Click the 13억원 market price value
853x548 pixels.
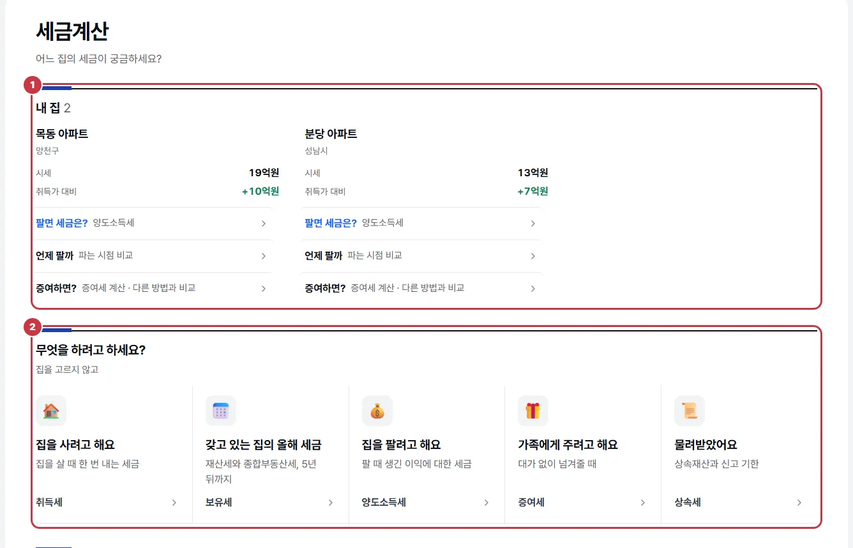(533, 172)
